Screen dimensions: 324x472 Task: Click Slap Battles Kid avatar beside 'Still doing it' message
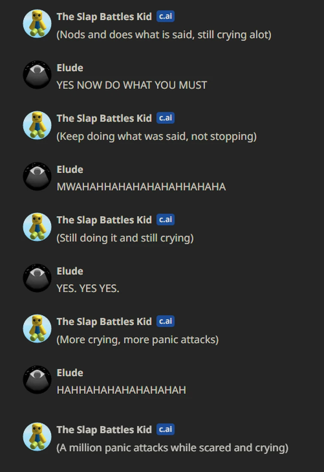point(37,227)
